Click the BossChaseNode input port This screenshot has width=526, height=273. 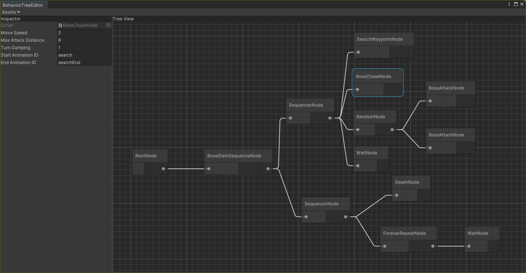(x=358, y=89)
